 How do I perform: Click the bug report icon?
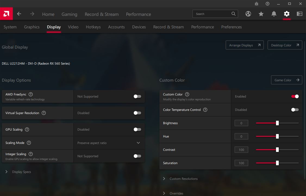(x=257, y=4)
